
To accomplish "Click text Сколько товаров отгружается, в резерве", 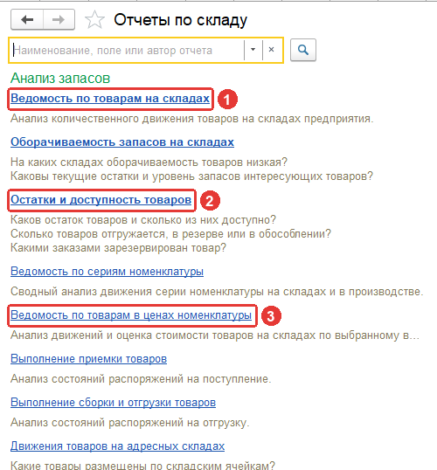I will tap(170, 234).
